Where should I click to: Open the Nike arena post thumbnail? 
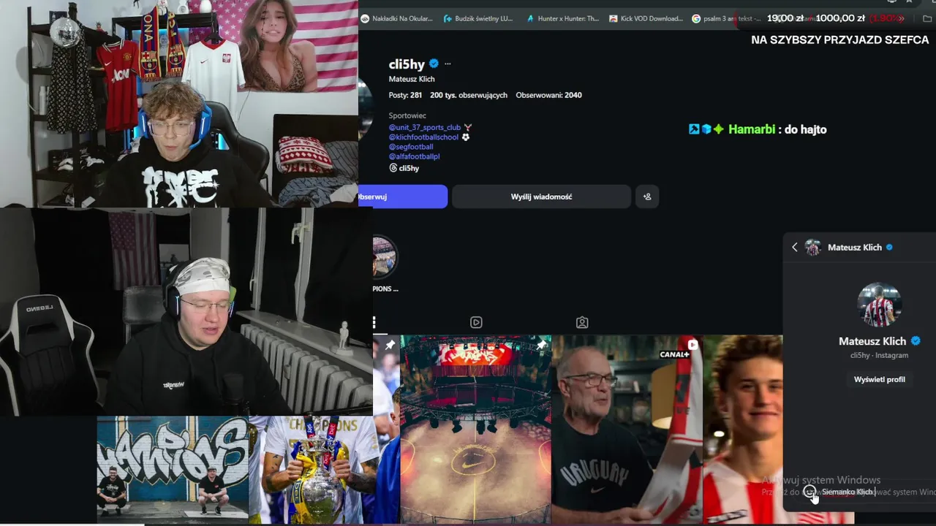476,430
